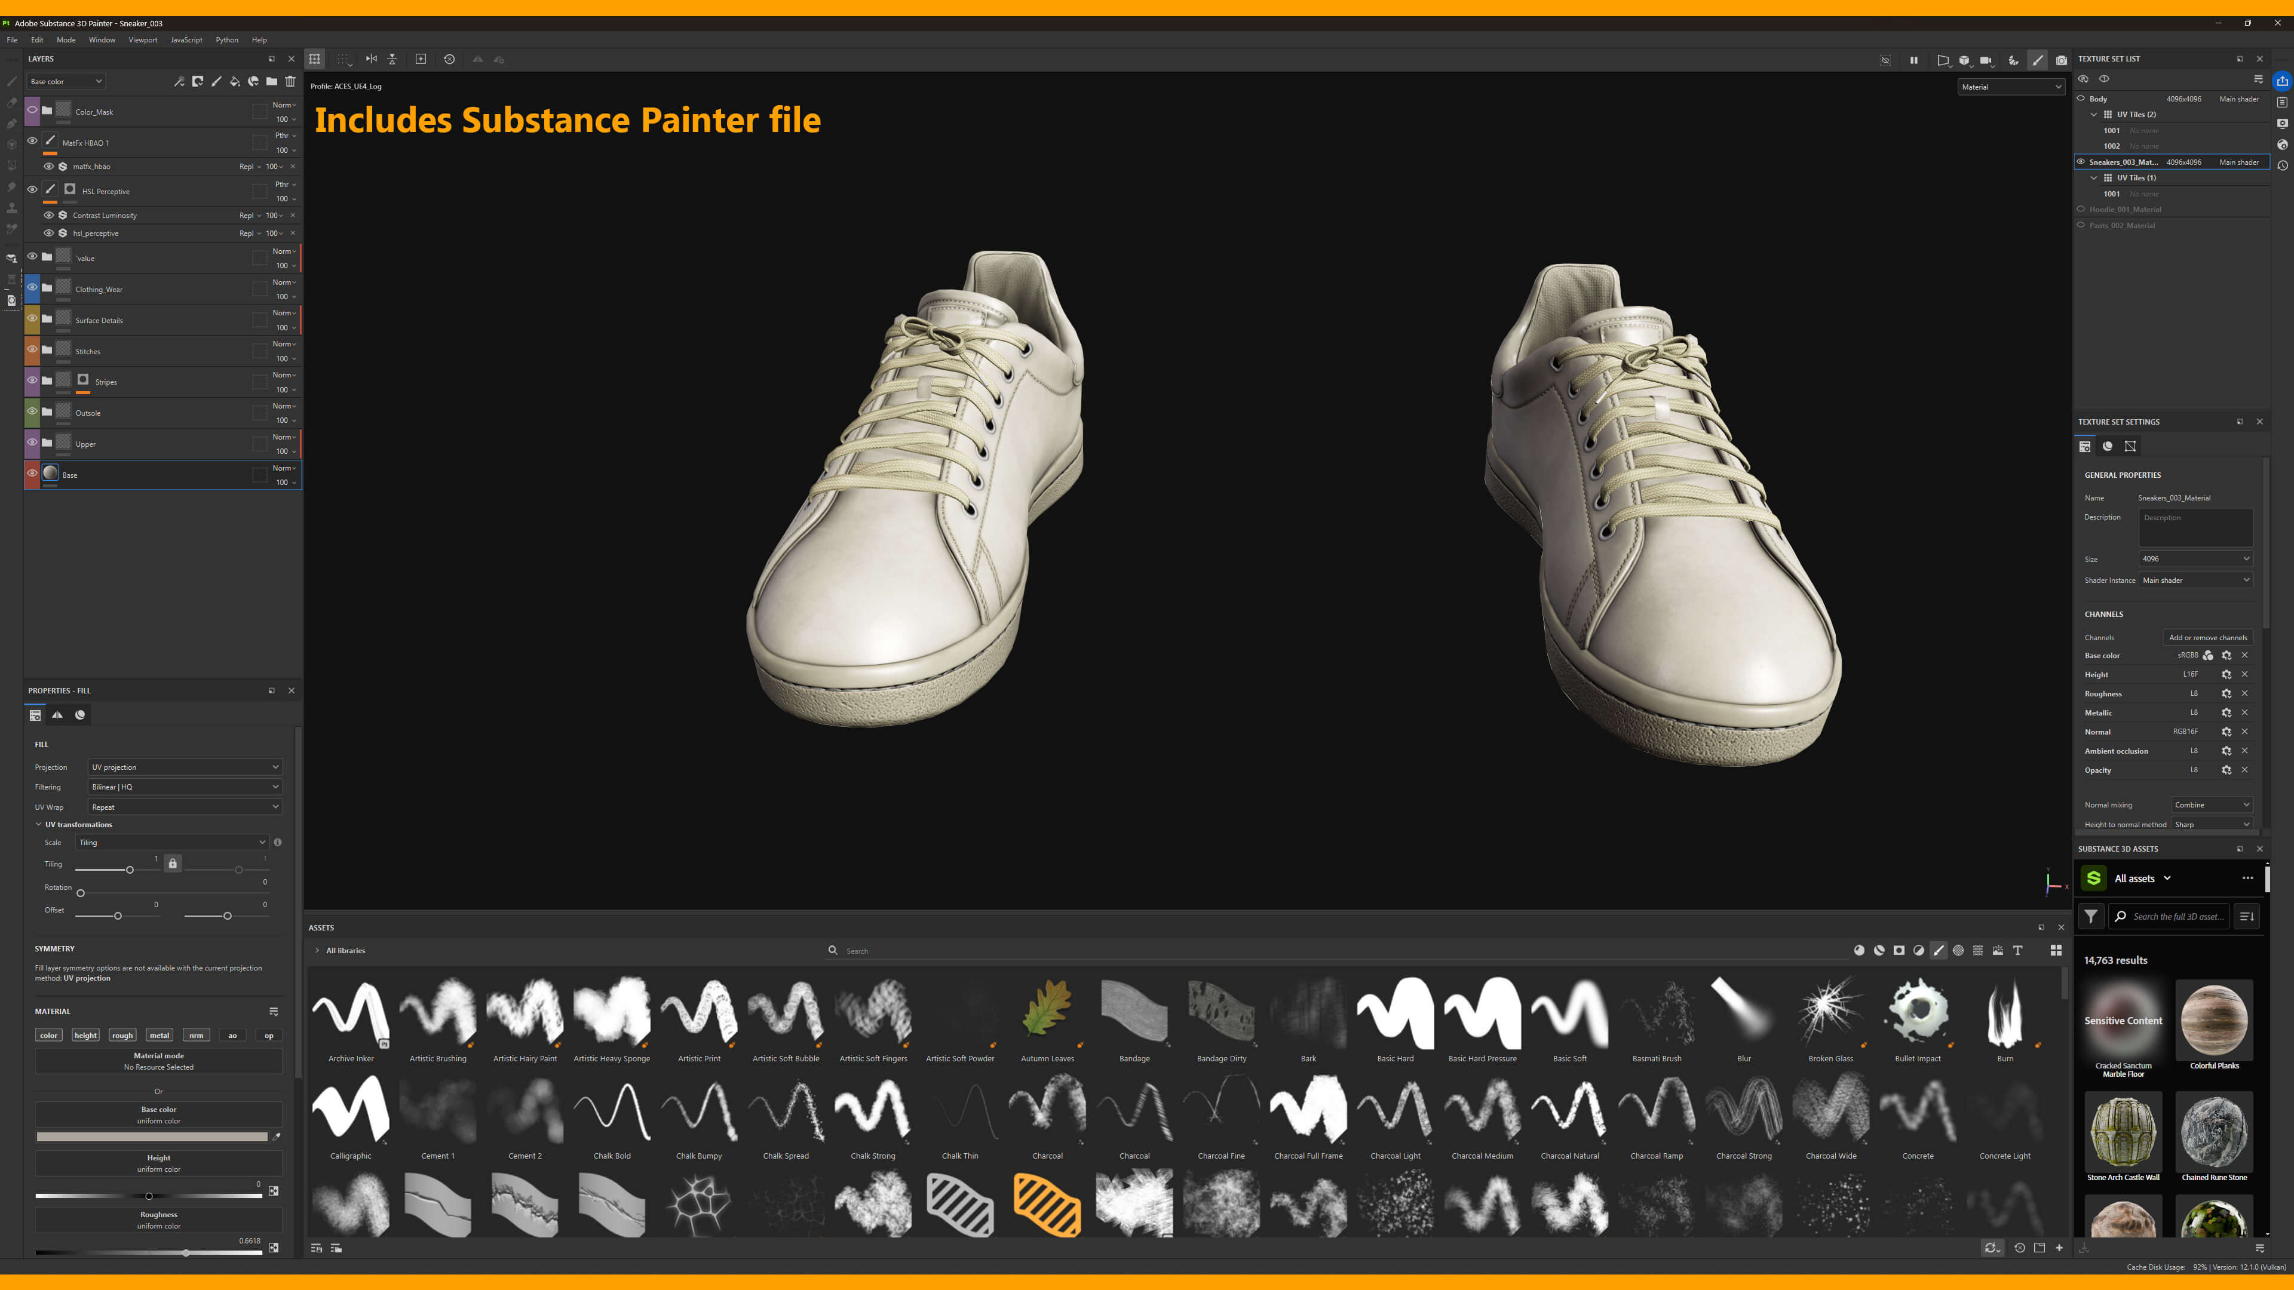Click the Material mode No Resource Selected button
Viewport: 2294px width, 1290px height.
click(x=158, y=1061)
